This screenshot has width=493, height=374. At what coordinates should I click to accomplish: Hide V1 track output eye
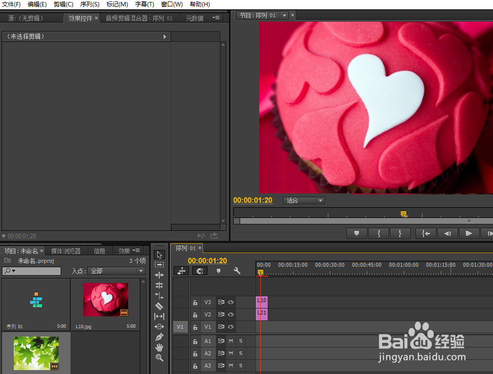[231, 327]
